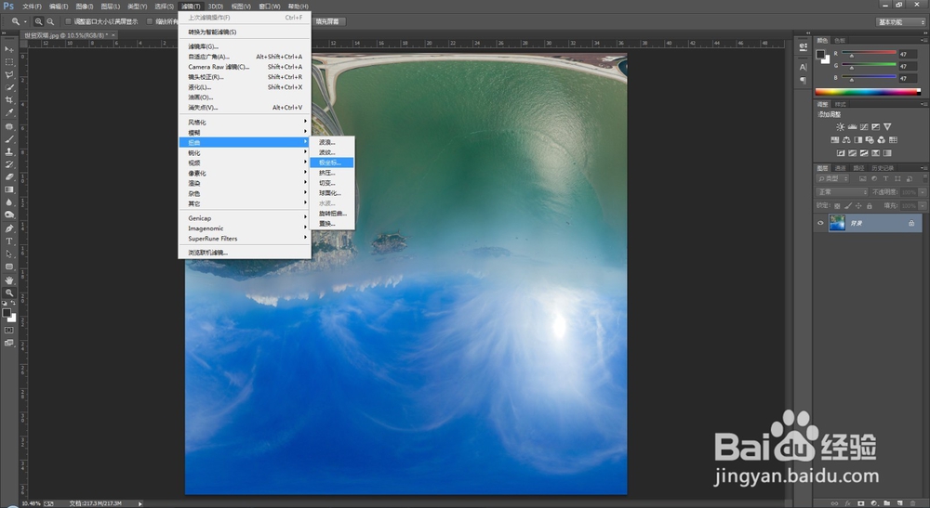Select the Polygonal Lasso tool
The height and width of the screenshot is (508, 930).
tap(9, 74)
